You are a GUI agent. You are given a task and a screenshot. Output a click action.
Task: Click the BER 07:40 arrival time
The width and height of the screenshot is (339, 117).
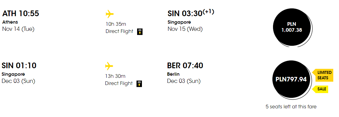[x=185, y=66]
